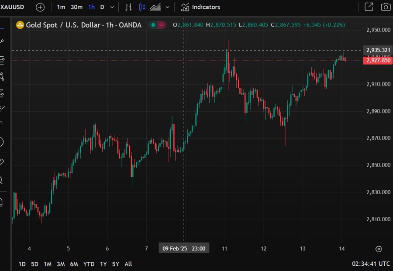
Task: Open timezone menu at 02:34:41 UTC
Action: coord(371,264)
